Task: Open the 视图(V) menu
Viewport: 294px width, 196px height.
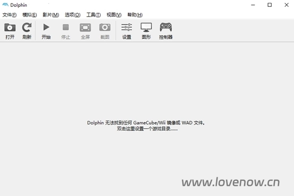Action: 114,15
